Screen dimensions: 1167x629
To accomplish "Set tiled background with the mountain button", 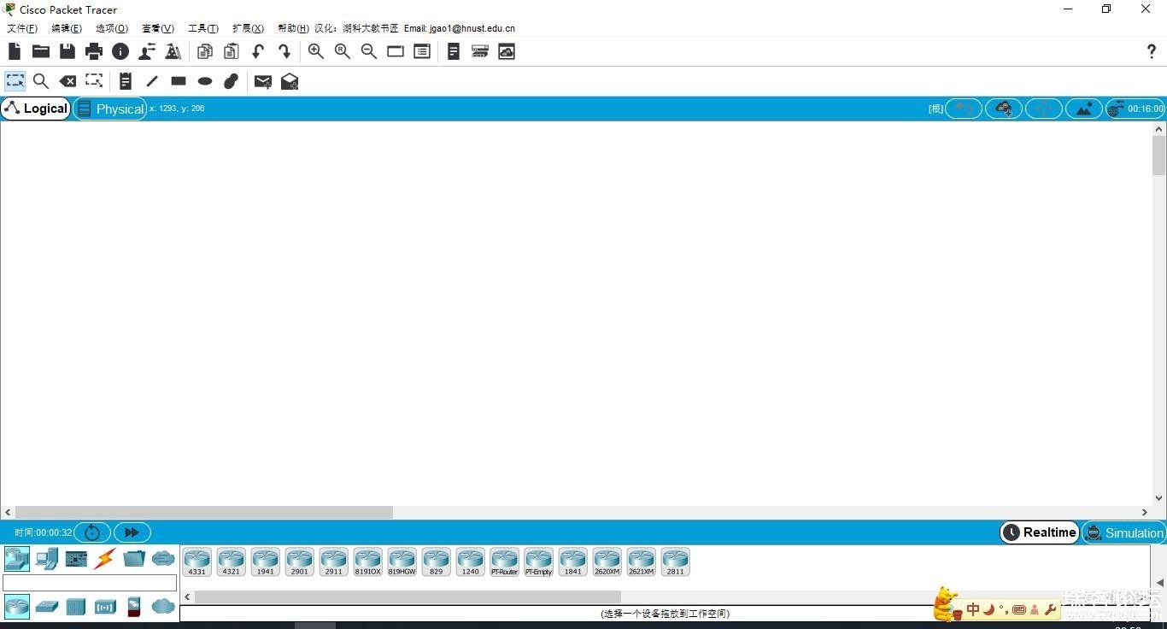I will tap(1084, 109).
